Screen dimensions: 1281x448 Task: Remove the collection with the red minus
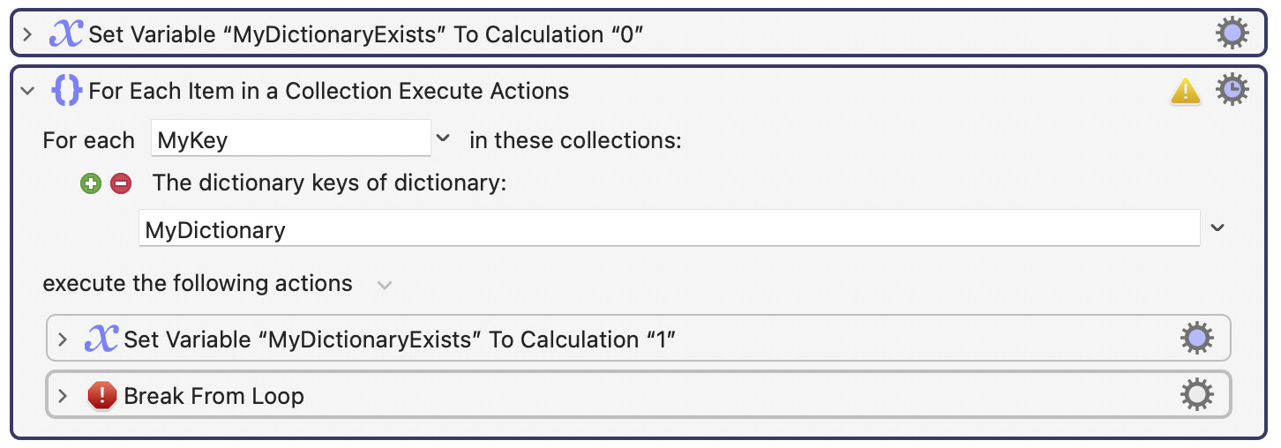(x=121, y=183)
